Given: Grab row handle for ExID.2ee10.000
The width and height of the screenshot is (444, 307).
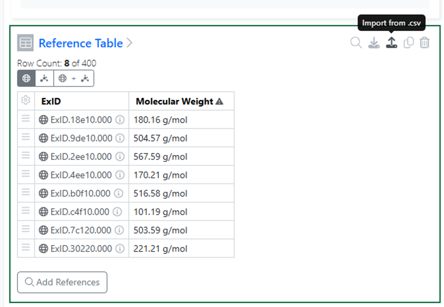Looking at the screenshot, I should [26, 155].
